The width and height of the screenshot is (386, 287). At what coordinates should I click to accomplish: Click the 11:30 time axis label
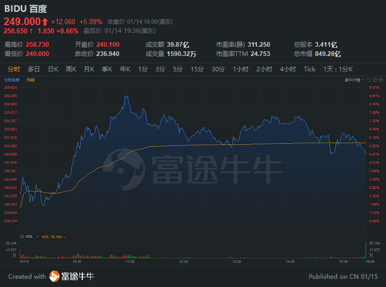coord(130,262)
